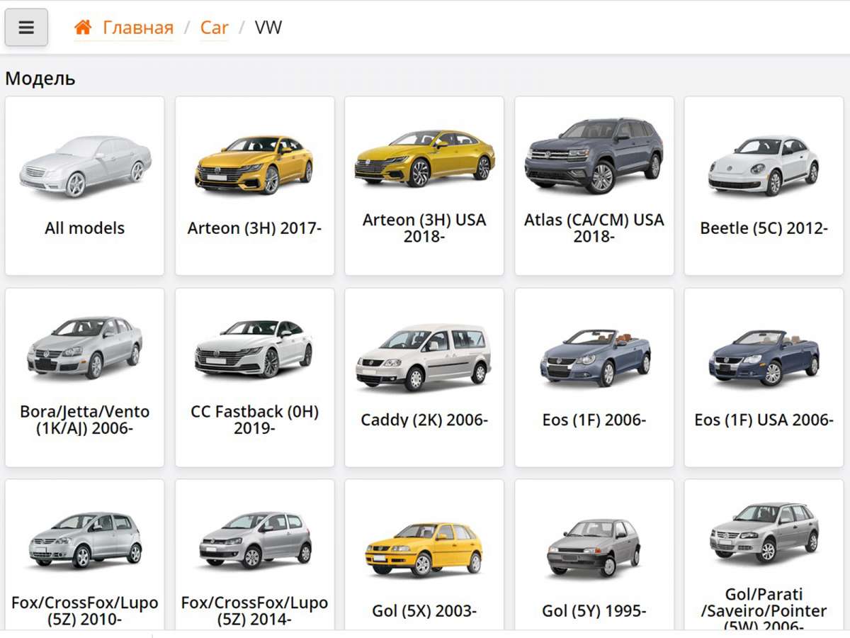Viewport: 850px width, 638px height.
Task: Select the Gol/Parati/Saveiro/Pointer car image
Action: (764, 532)
